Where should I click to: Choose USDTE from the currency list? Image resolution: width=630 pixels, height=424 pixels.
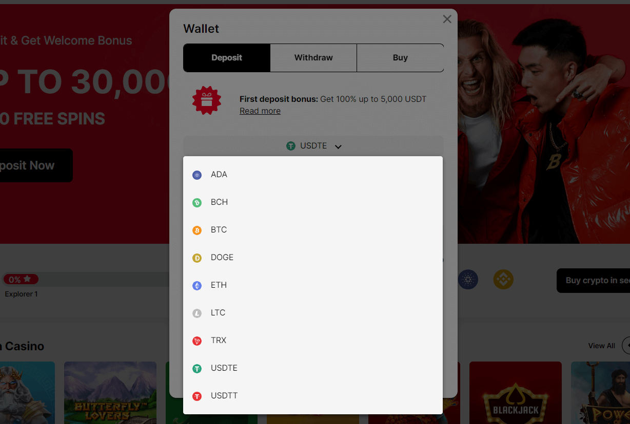pos(313,368)
